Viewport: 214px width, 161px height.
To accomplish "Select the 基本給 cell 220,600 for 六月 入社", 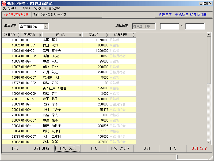I will click(96, 72).
